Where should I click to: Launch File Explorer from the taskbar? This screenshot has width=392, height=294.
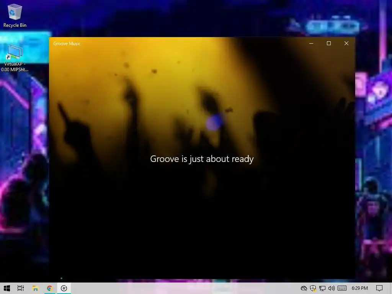point(35,288)
